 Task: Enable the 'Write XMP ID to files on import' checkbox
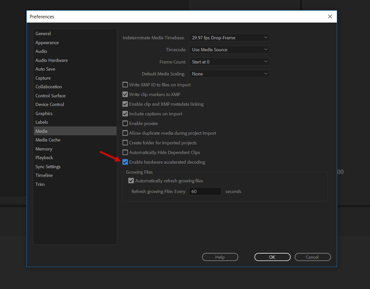(125, 85)
